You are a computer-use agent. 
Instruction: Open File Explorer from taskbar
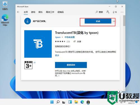[76, 102]
